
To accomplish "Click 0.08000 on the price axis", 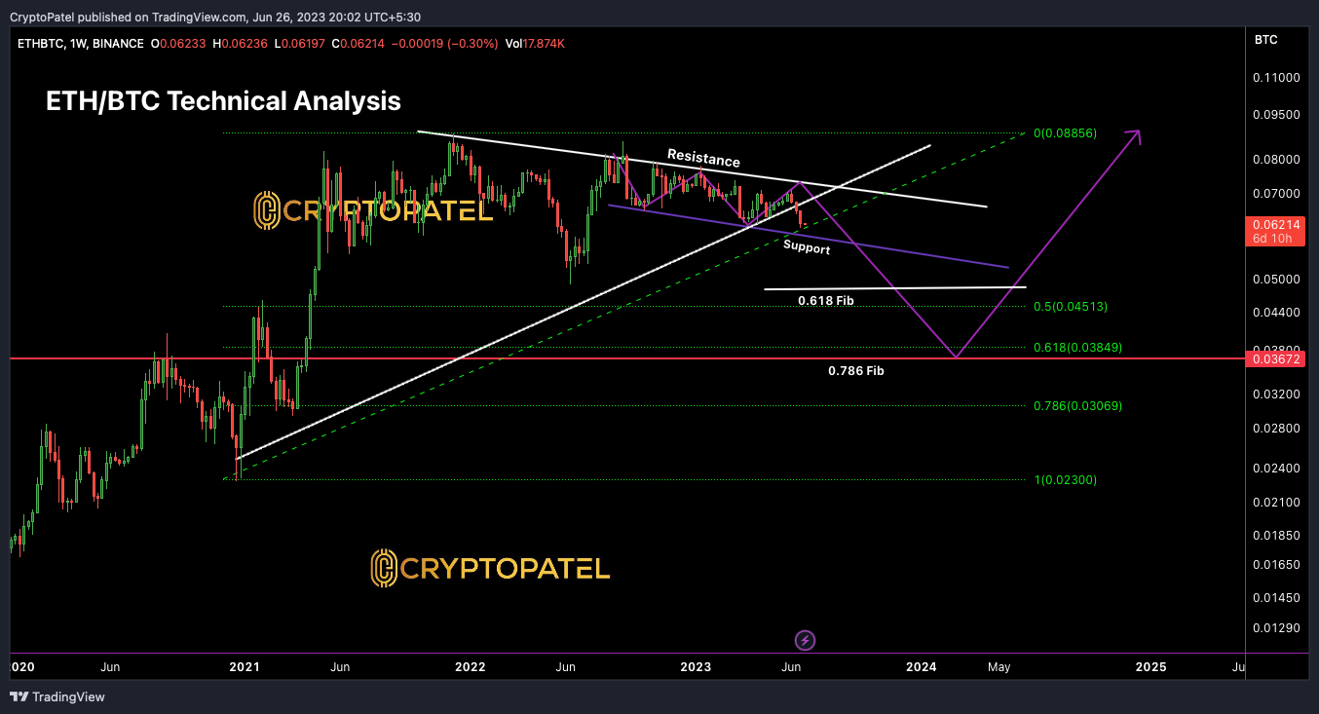I will pyautogui.click(x=1276, y=159).
